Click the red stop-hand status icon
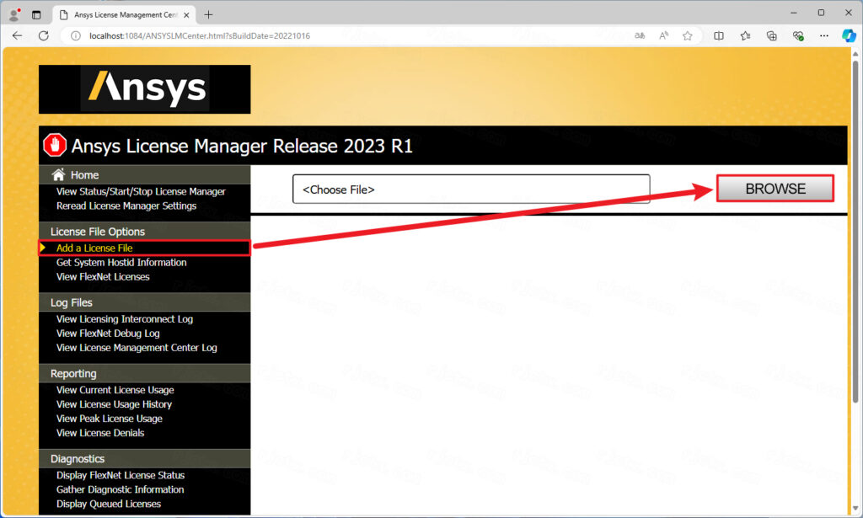 click(x=55, y=145)
